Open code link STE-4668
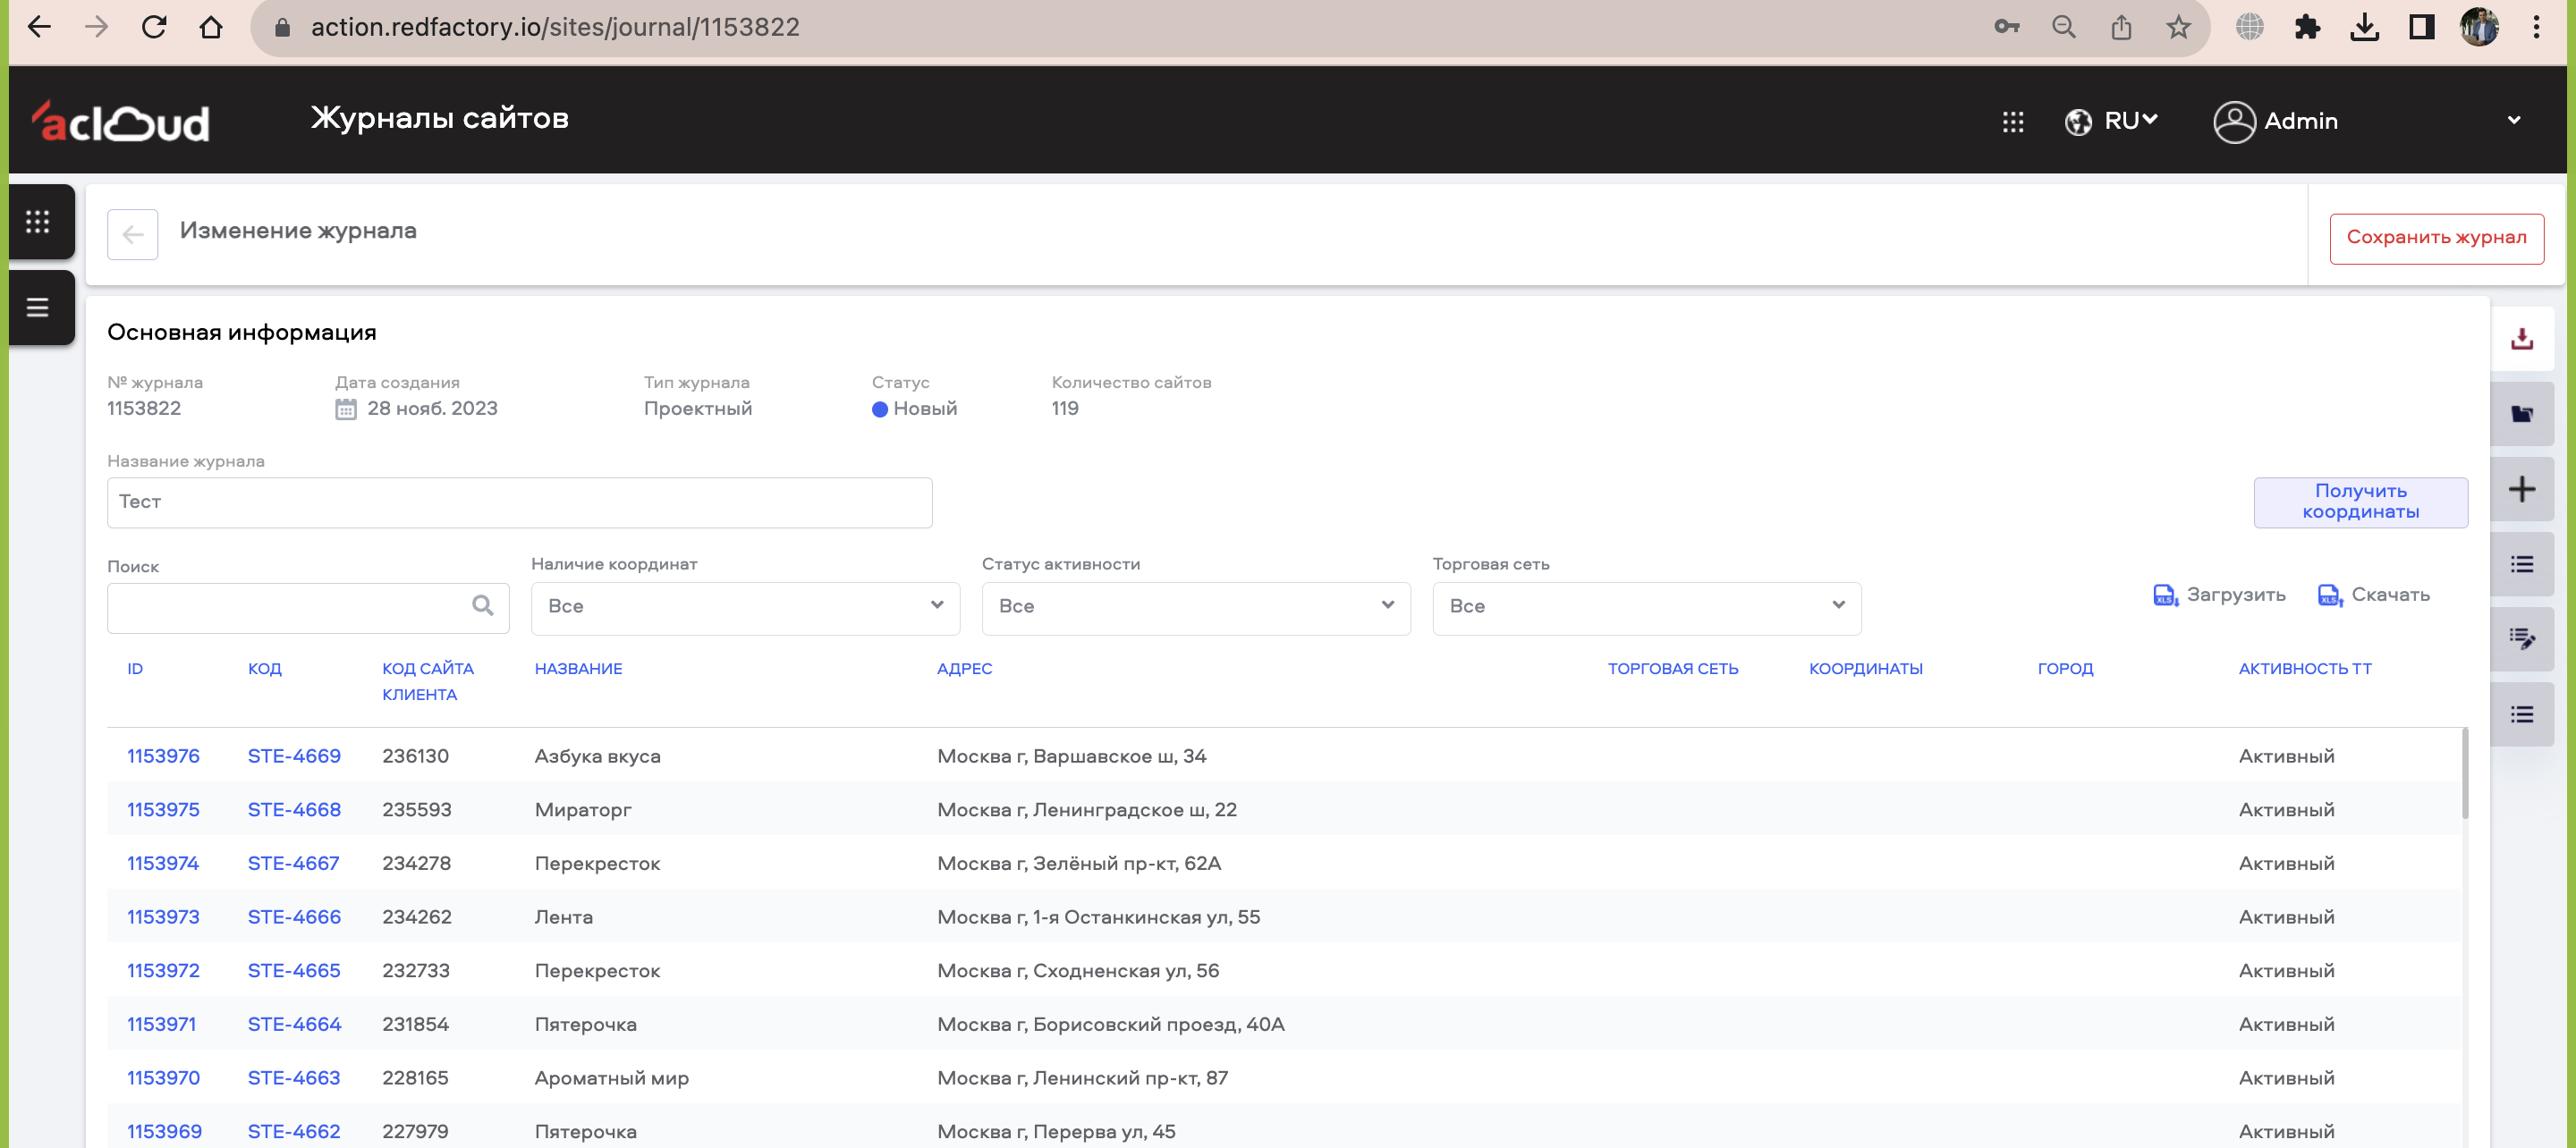 294,810
